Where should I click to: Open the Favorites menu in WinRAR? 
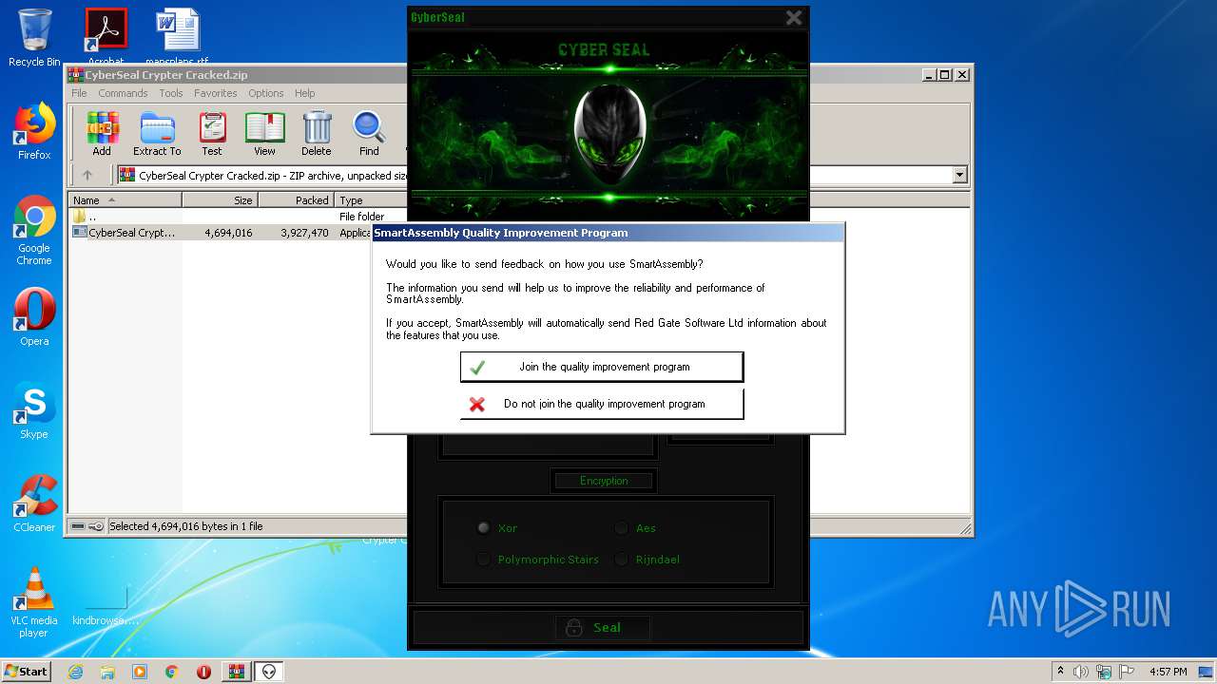tap(216, 93)
